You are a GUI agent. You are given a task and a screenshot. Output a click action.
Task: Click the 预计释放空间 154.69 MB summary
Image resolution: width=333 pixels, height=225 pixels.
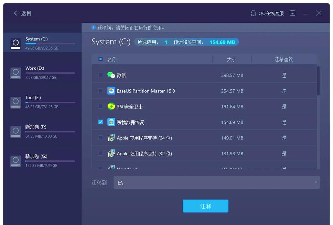[204, 42]
